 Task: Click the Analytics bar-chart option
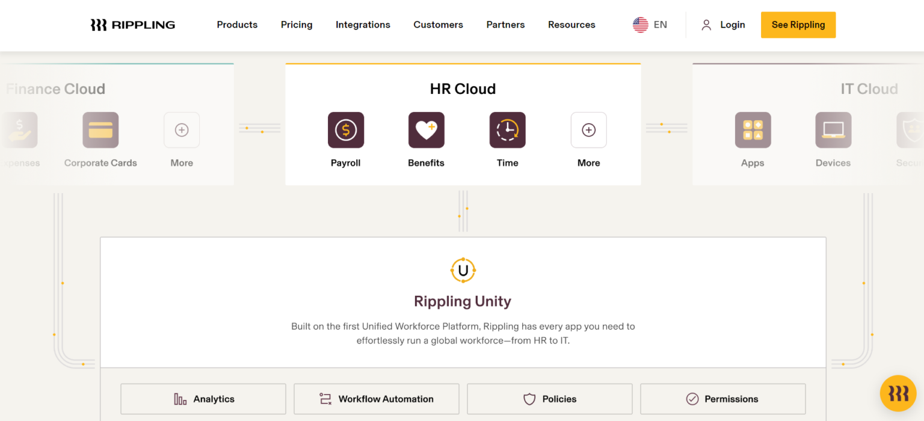point(203,399)
